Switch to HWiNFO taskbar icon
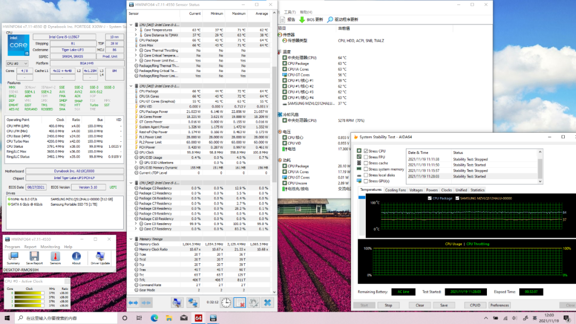576x324 pixels. click(x=213, y=318)
